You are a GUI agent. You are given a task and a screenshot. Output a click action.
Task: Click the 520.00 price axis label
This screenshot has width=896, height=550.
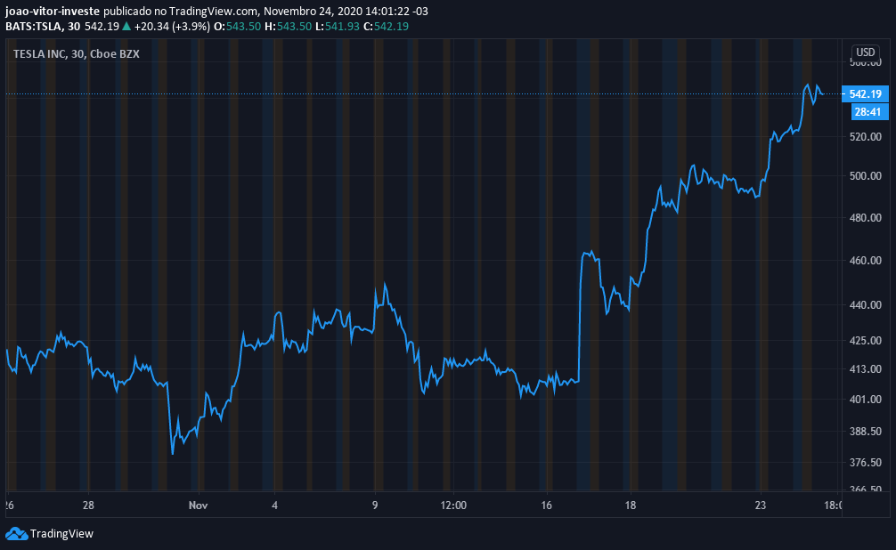tap(865, 137)
